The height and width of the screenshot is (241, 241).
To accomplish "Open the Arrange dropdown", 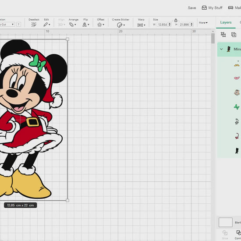I will click(73, 25).
